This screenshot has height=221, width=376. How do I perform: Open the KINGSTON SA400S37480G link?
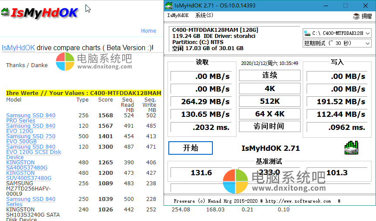27,165
